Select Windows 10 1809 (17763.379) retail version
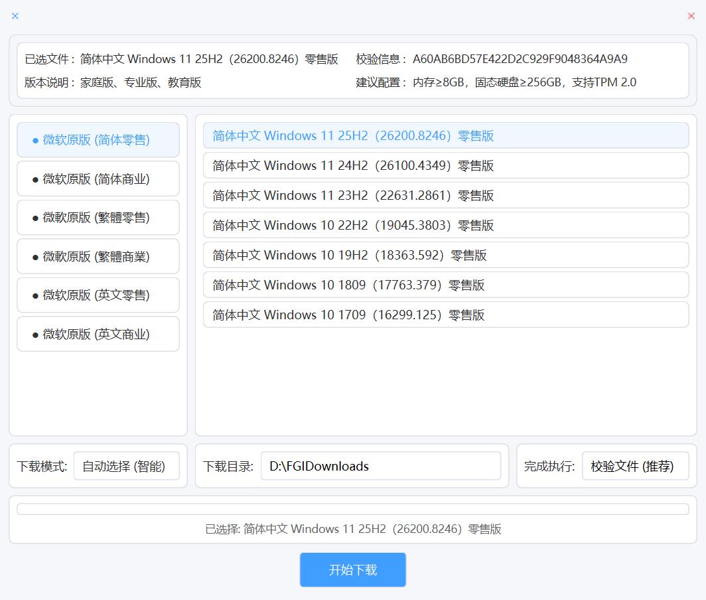This screenshot has height=600, width=706. [445, 285]
